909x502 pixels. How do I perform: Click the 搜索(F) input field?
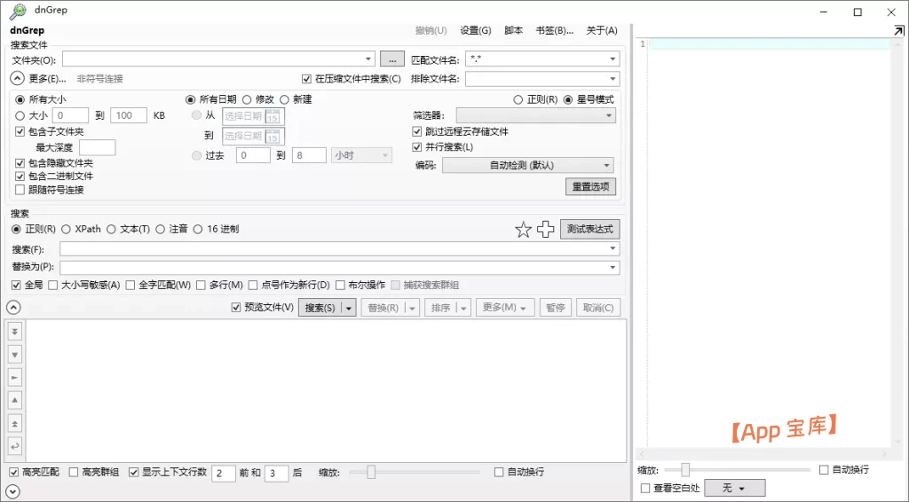coord(340,248)
